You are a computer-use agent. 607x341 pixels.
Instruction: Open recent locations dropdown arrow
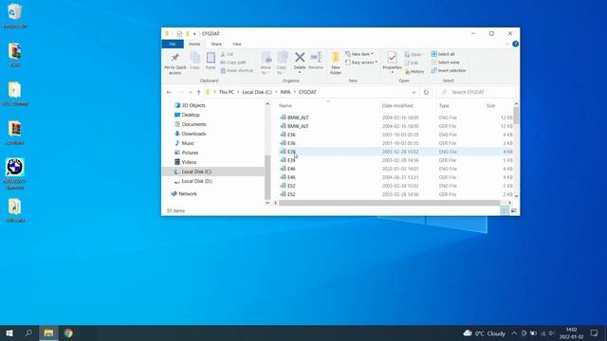point(191,92)
